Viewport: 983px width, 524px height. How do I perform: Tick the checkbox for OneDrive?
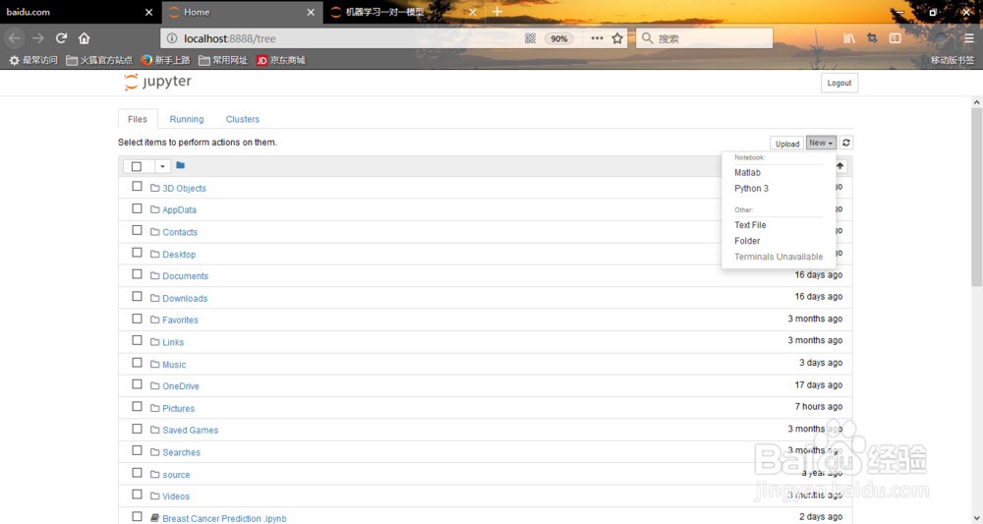pyautogui.click(x=137, y=384)
